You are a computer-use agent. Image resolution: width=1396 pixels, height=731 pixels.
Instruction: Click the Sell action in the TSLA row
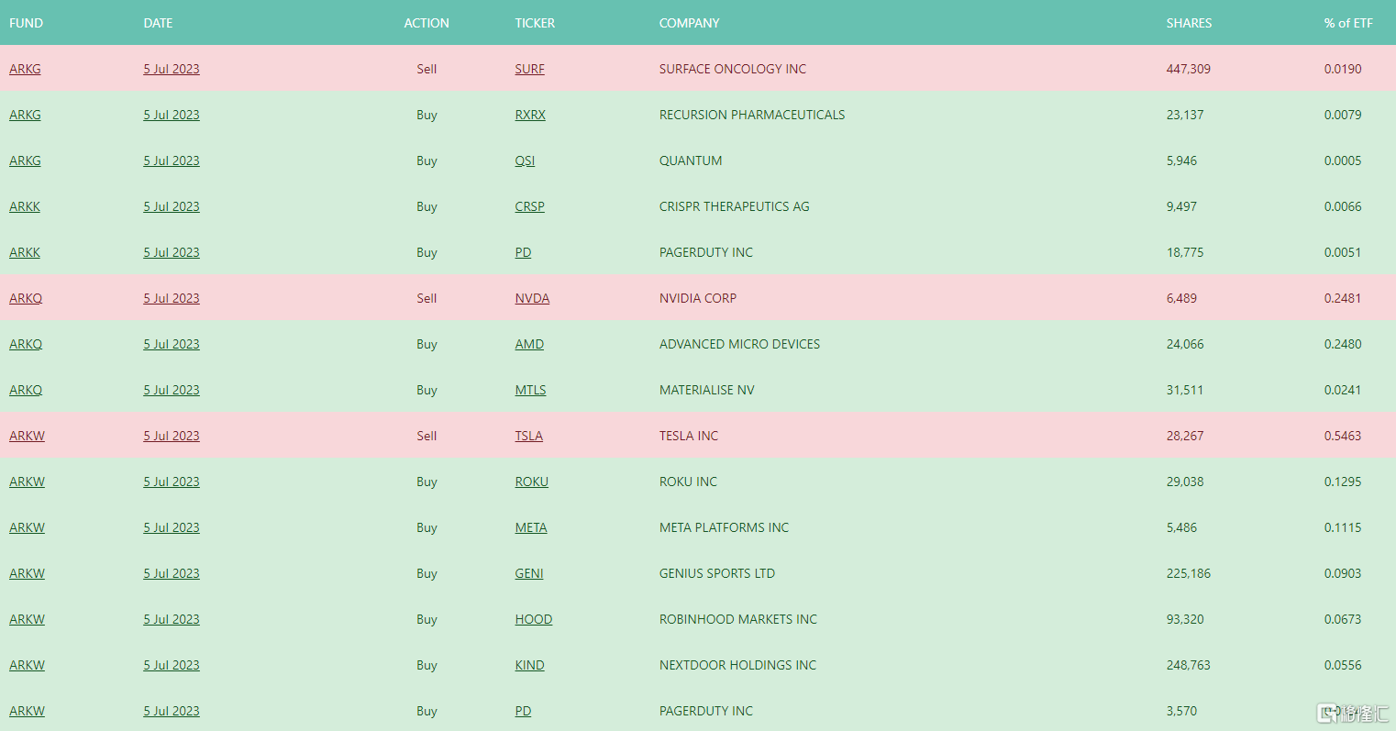(x=427, y=436)
